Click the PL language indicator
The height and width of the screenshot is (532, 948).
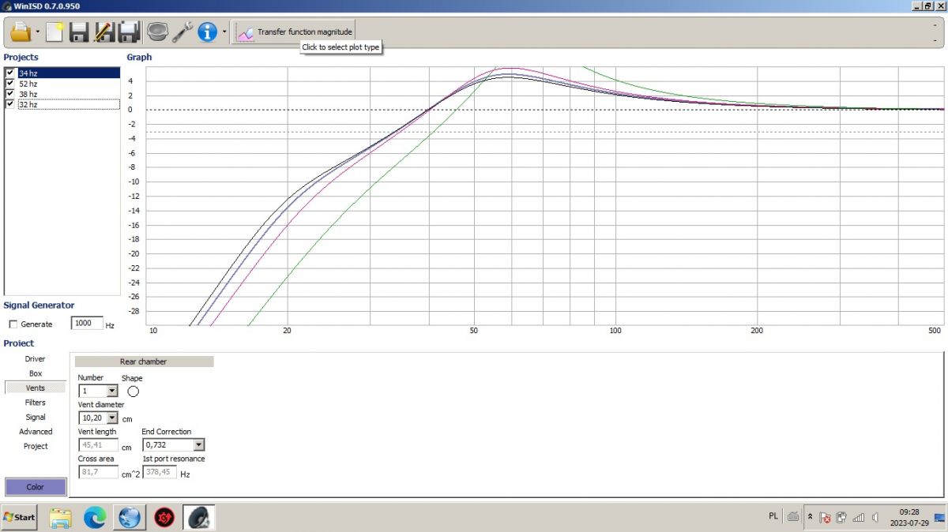point(773,515)
